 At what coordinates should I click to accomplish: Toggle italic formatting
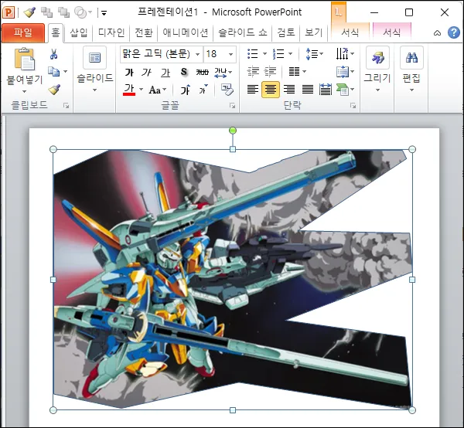pos(146,72)
